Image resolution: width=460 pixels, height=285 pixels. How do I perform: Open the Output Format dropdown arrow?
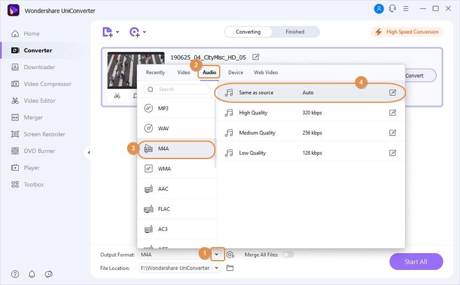pyautogui.click(x=216, y=254)
